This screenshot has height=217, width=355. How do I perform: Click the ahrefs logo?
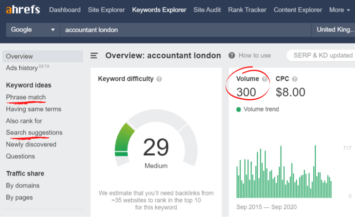(22, 9)
